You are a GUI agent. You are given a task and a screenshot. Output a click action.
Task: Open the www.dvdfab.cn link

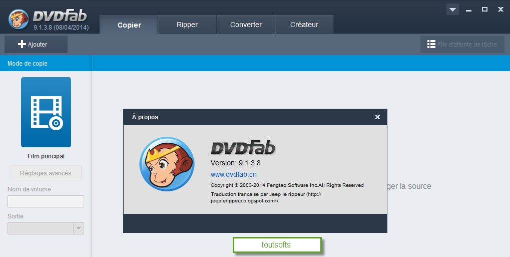tap(234, 174)
